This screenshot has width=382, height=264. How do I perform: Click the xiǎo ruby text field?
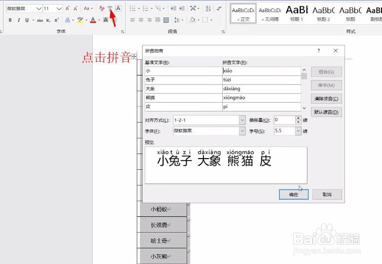pos(261,71)
